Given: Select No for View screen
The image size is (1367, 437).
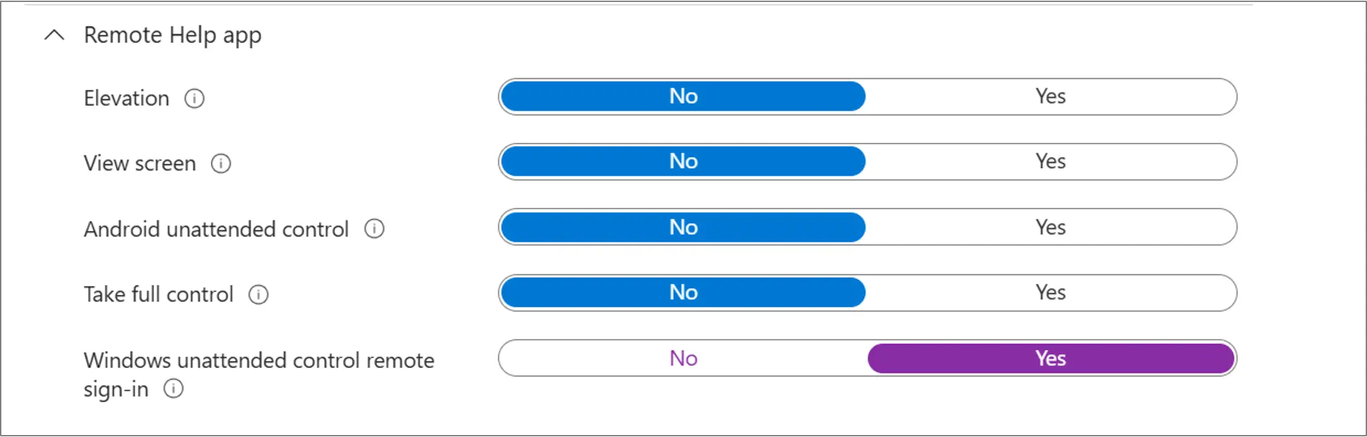Looking at the screenshot, I should (x=683, y=161).
